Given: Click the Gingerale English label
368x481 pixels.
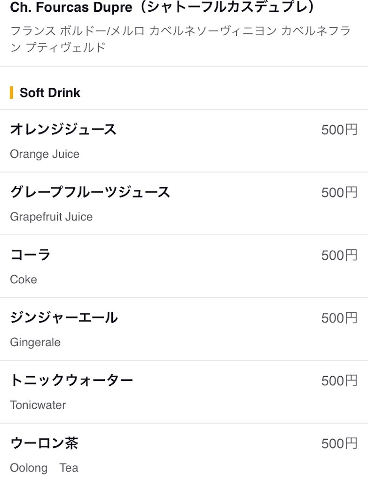Looking at the screenshot, I should click(x=35, y=342).
